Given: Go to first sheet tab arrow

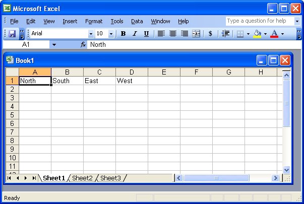Looking at the screenshot, I should tap(9, 178).
